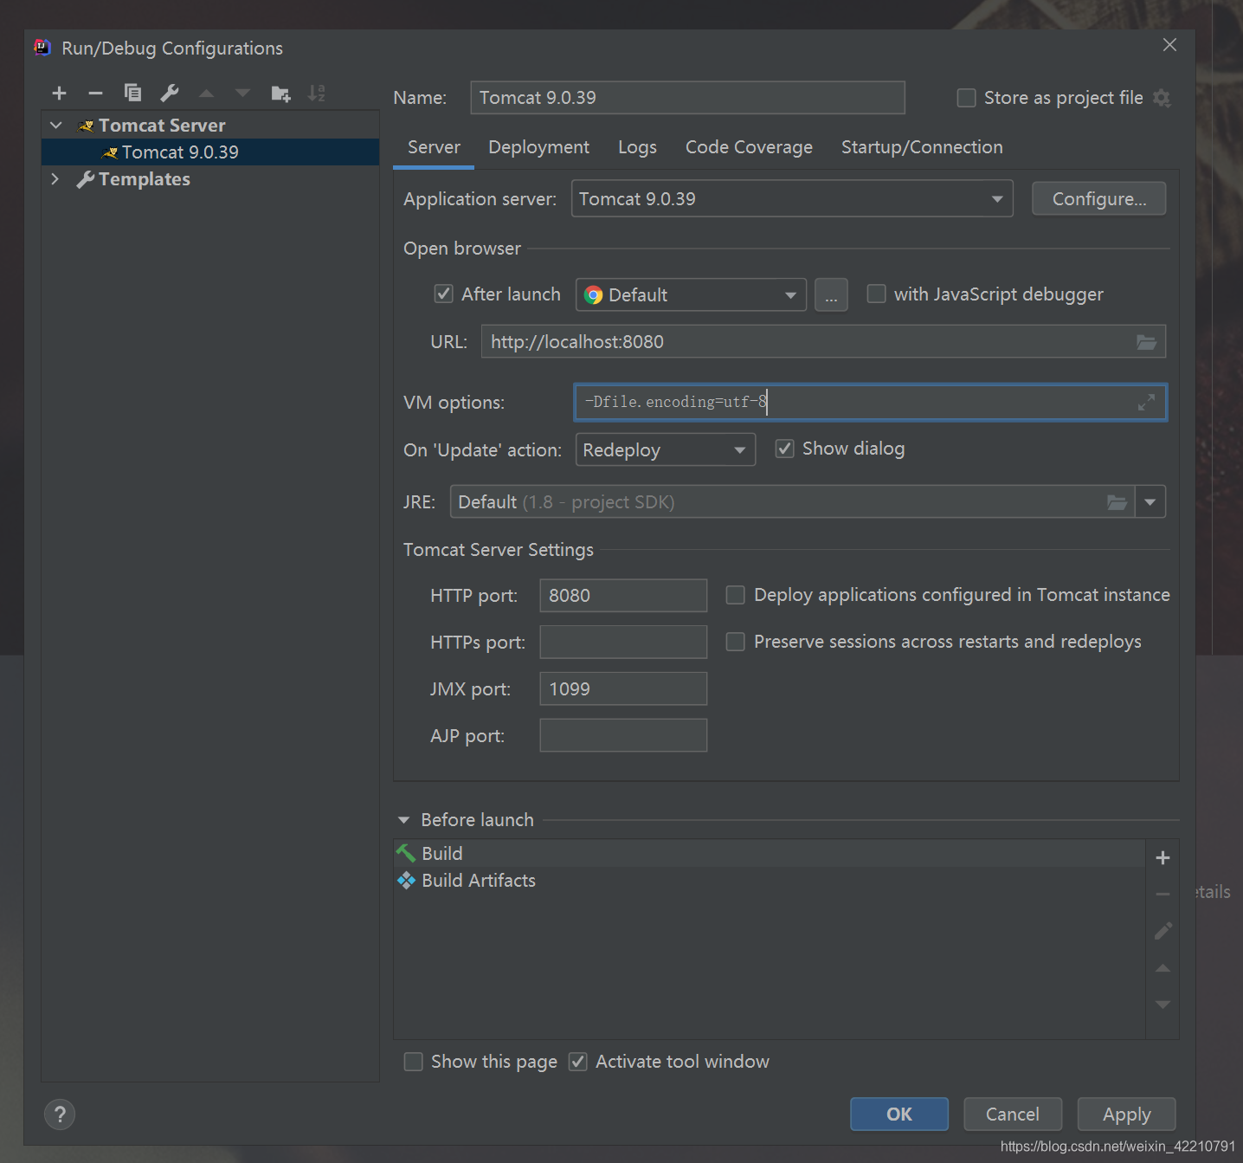Click Apply button
Viewport: 1243px width, 1163px height.
1126,1115
